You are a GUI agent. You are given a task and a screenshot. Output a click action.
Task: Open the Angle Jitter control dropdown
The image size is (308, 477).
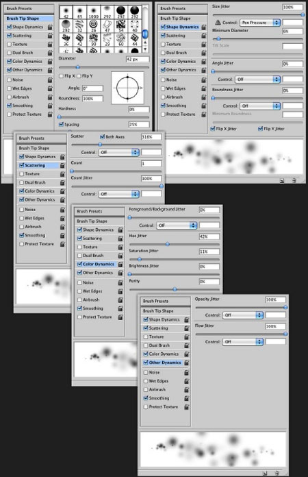click(257, 79)
